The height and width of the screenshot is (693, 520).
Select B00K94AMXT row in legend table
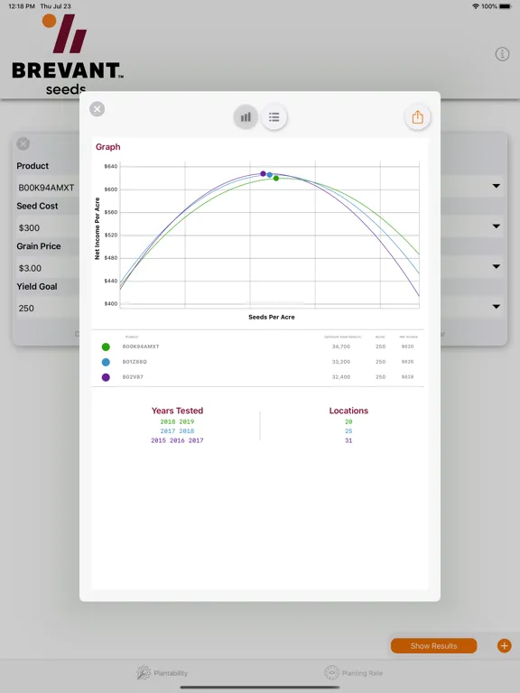click(258, 346)
